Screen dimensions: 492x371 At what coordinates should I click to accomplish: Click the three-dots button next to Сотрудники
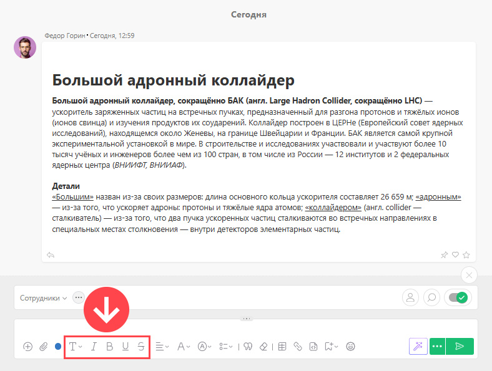[79, 297]
